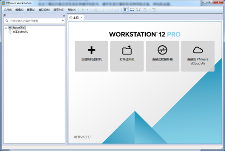Open the 虚拟机(M) menu

[44, 10]
